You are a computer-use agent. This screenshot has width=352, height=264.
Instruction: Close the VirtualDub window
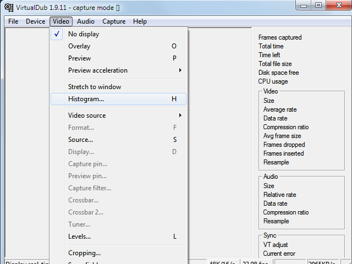(339, 5)
